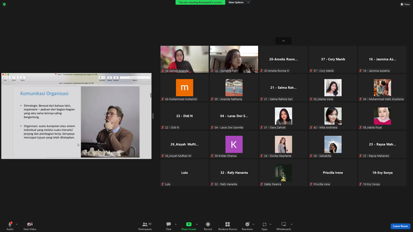Click the Rotate icon in the shared Preview toolbar

[110, 78]
